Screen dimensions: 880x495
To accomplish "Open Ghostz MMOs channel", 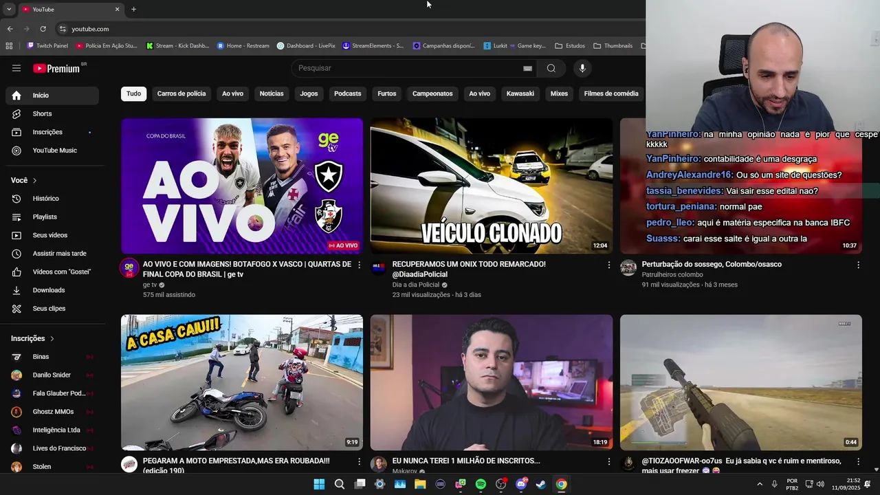I will 52,412.
